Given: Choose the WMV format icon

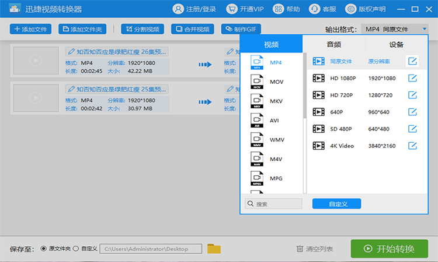Looking at the screenshot, I should pyautogui.click(x=258, y=140).
